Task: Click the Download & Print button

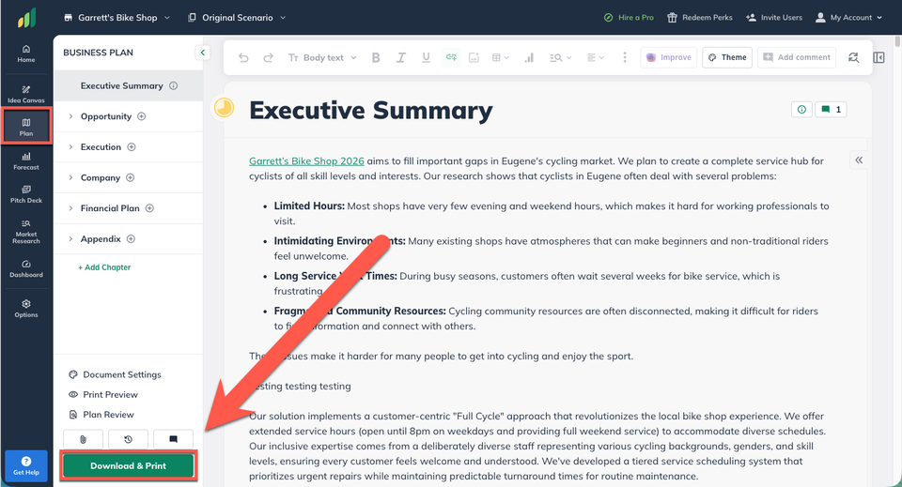Action: pyautogui.click(x=129, y=465)
